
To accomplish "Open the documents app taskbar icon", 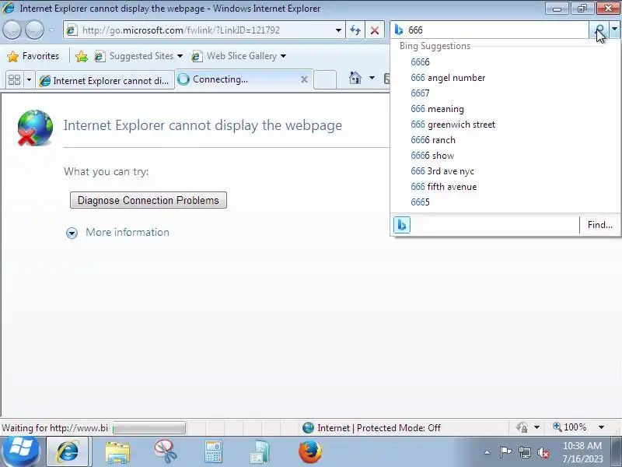I will coord(260,452).
